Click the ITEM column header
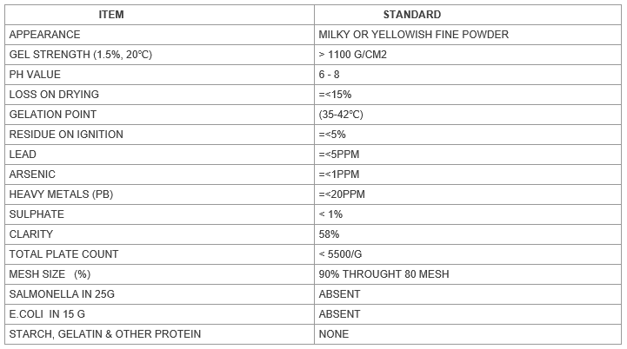The width and height of the screenshot is (627, 349). [x=159, y=15]
